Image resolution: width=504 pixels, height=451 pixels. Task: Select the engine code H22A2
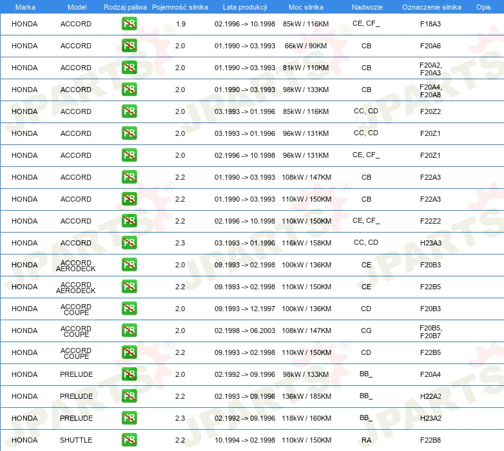[431, 396]
